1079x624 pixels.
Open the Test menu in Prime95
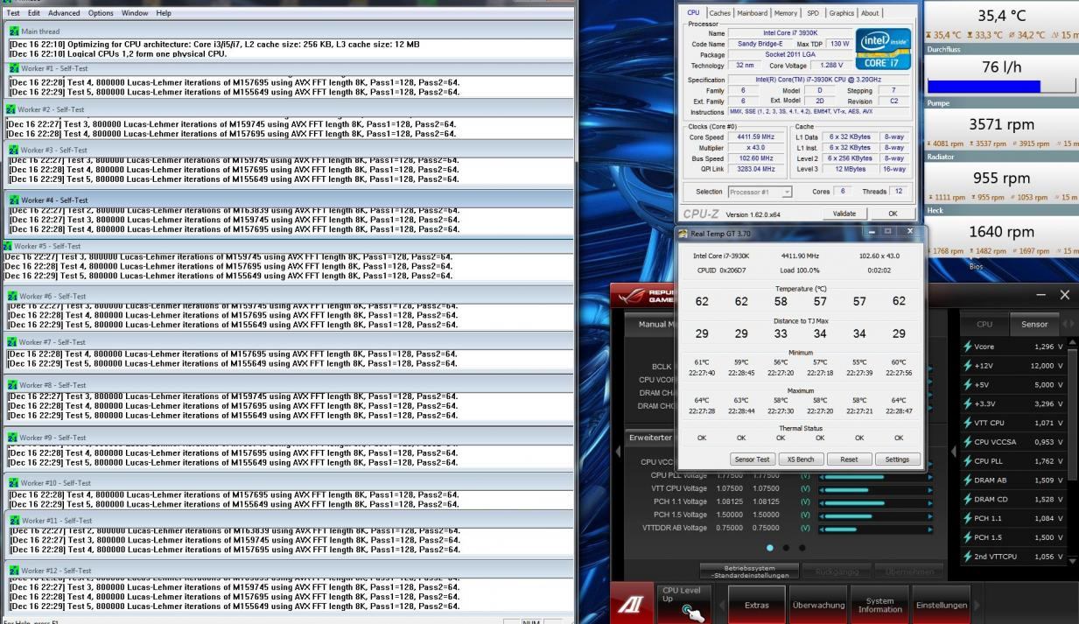click(x=13, y=13)
